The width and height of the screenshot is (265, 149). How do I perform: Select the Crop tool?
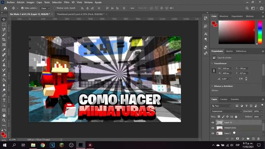(x=4, y=40)
